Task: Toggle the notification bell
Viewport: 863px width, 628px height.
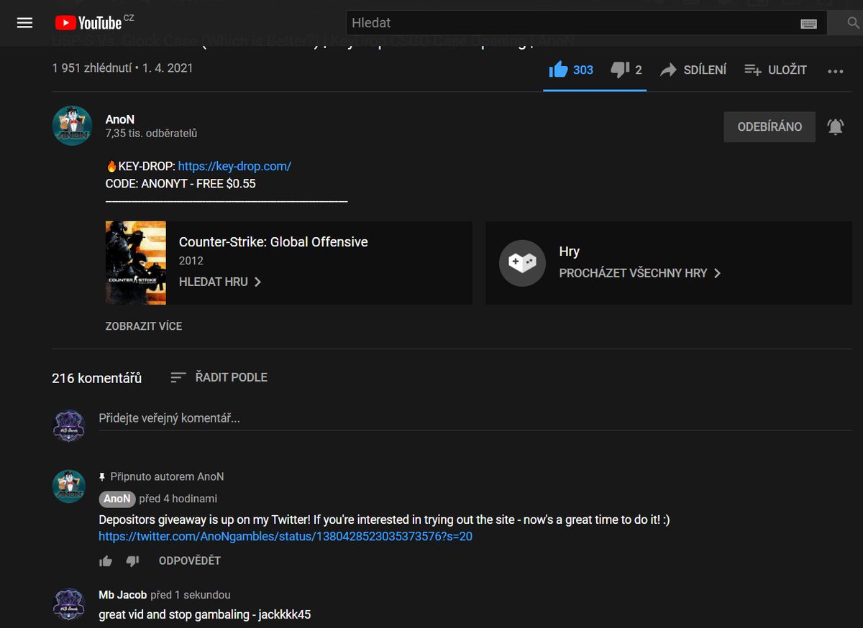Action: tap(835, 127)
